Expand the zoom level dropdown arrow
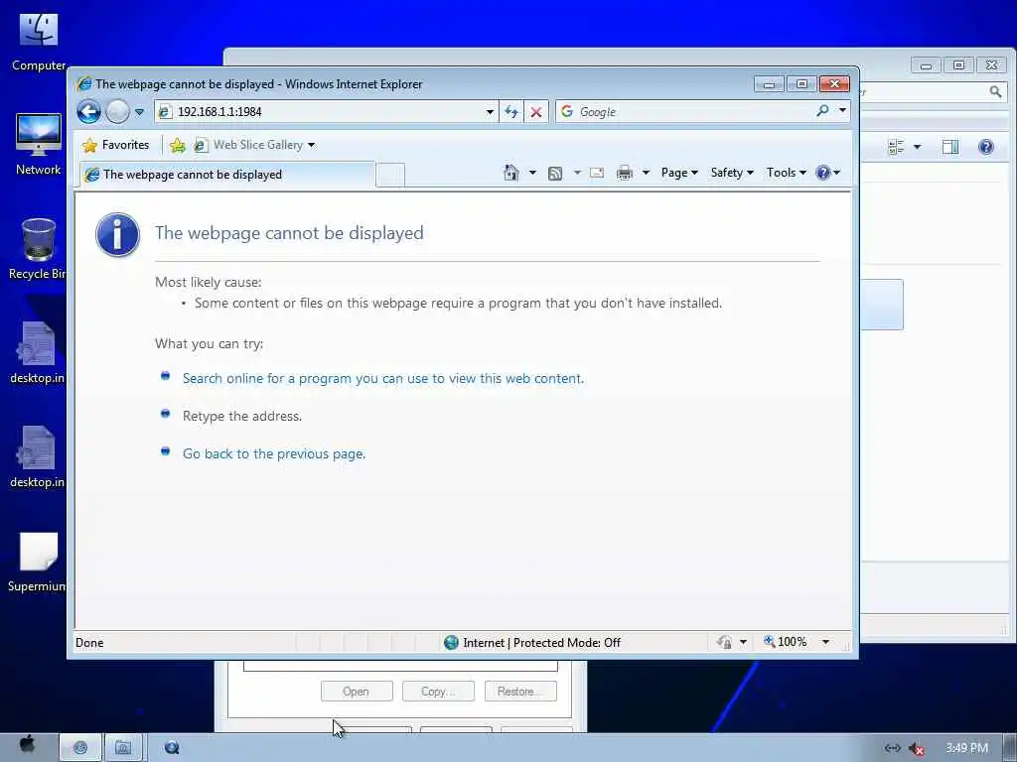1017x762 pixels. (825, 642)
